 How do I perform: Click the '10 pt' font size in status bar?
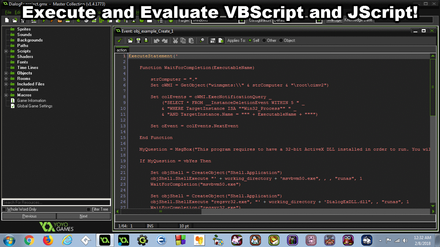click(x=184, y=226)
